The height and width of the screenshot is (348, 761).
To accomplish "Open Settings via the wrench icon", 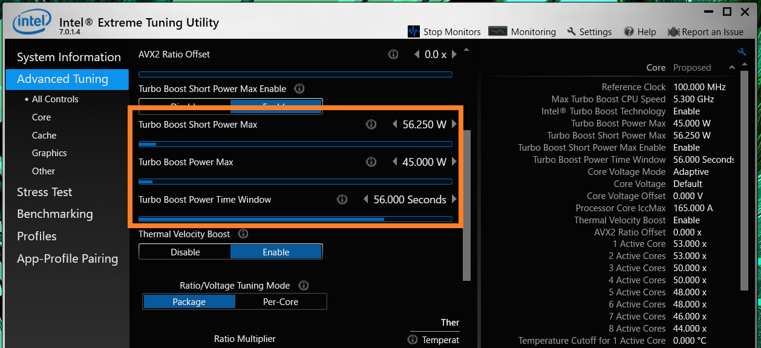I will pos(572,31).
